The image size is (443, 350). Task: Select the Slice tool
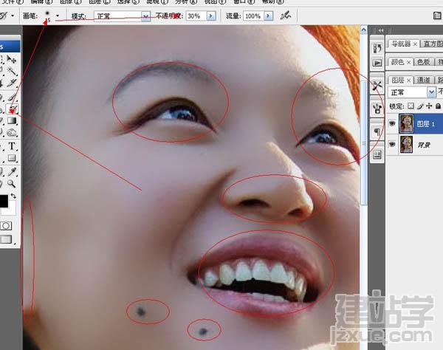11,83
